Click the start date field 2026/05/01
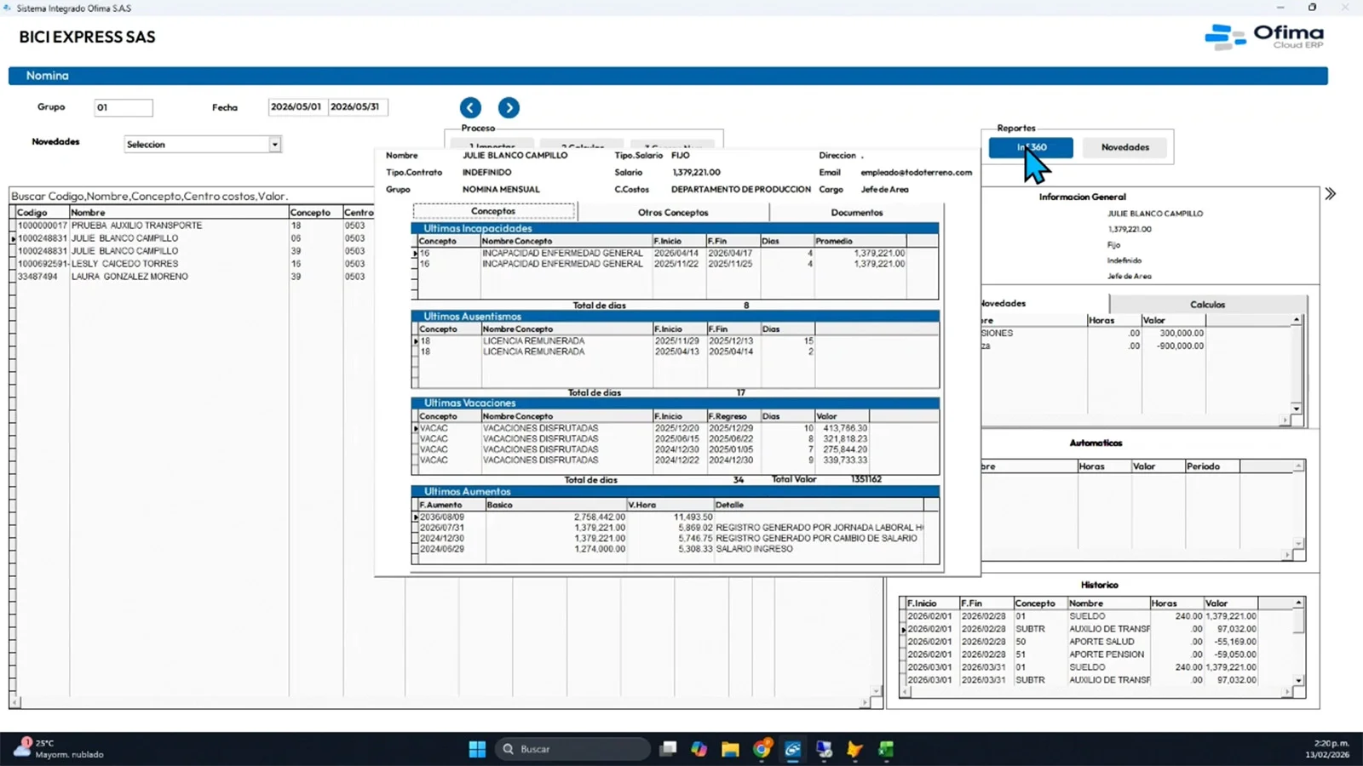Viewport: 1363px width, 766px height. tap(296, 107)
